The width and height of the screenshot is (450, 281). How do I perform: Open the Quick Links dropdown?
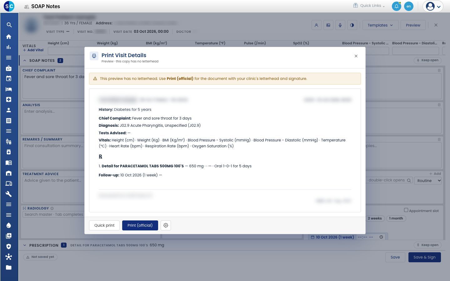[x=369, y=6]
